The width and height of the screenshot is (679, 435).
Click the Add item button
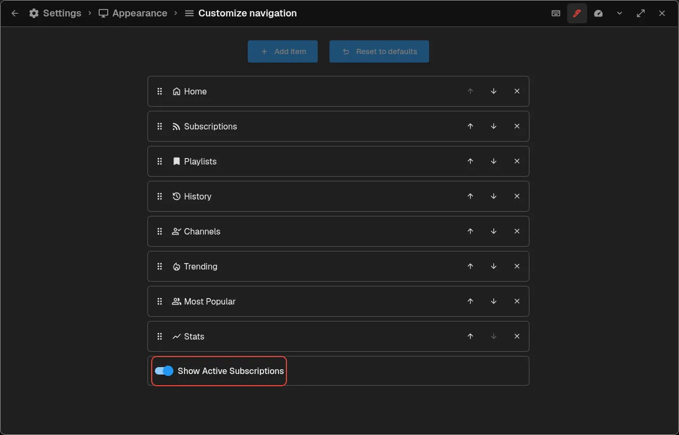(x=283, y=51)
